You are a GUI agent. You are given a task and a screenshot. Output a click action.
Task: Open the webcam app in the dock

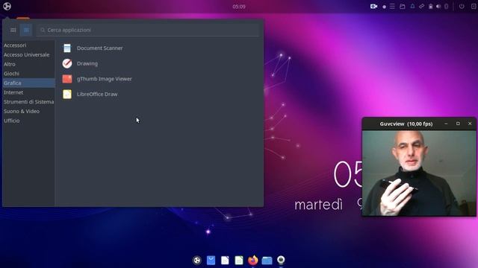click(281, 260)
